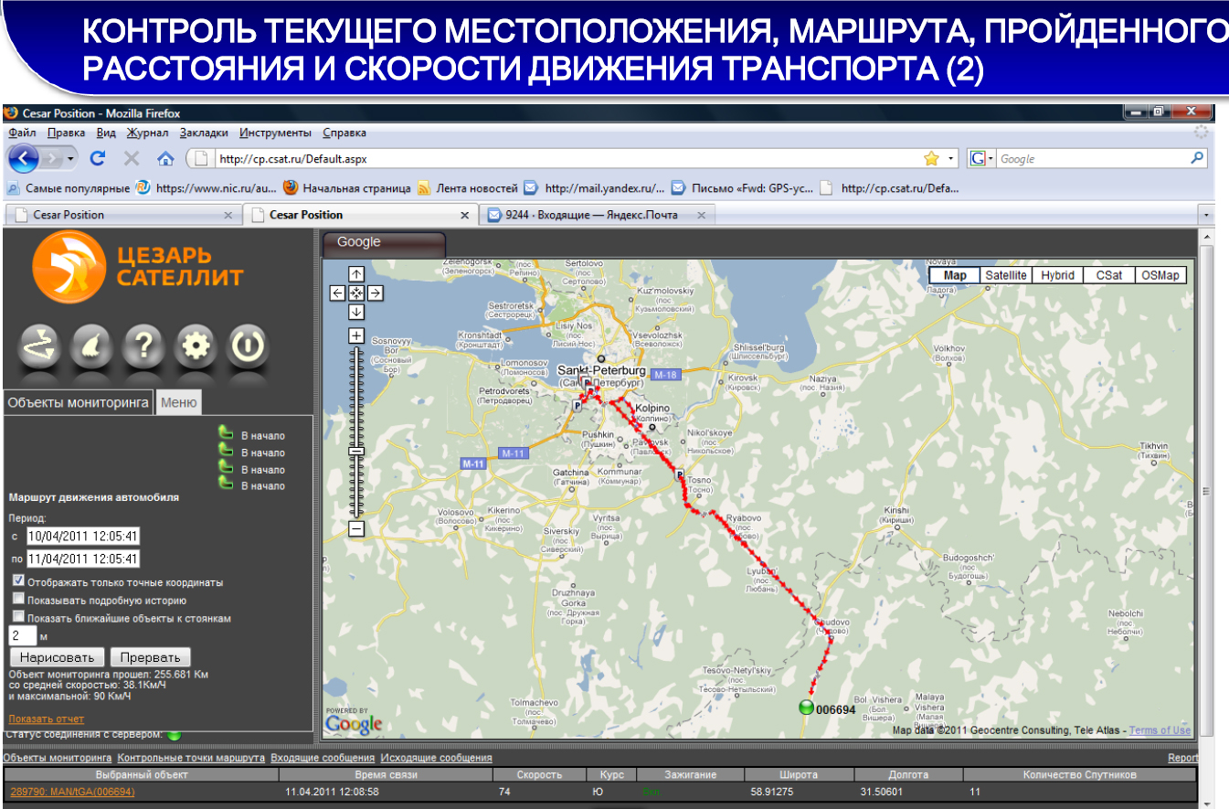Viewport: 1229px width, 809px height.
Task: Bookmark this page with the star icon
Action: pyautogui.click(x=931, y=158)
